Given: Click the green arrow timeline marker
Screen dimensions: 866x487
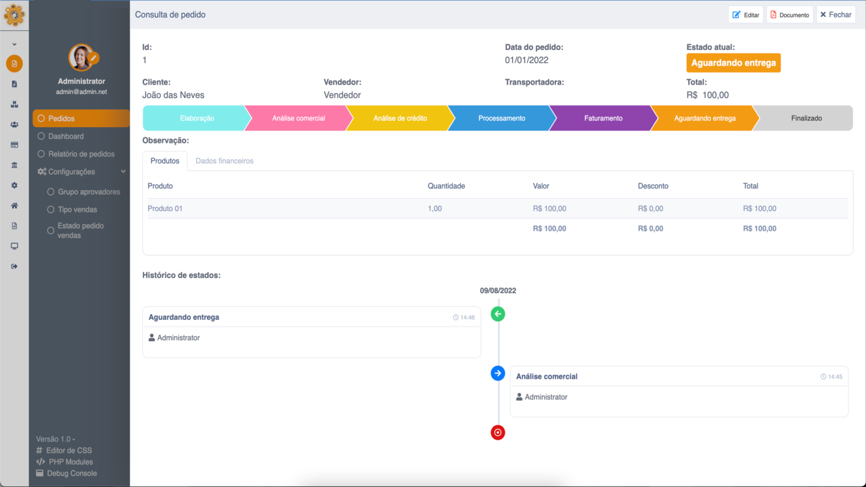Looking at the screenshot, I should tap(498, 314).
